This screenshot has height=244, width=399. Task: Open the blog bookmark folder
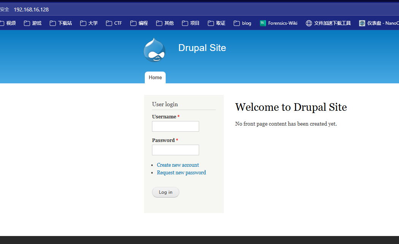242,23
